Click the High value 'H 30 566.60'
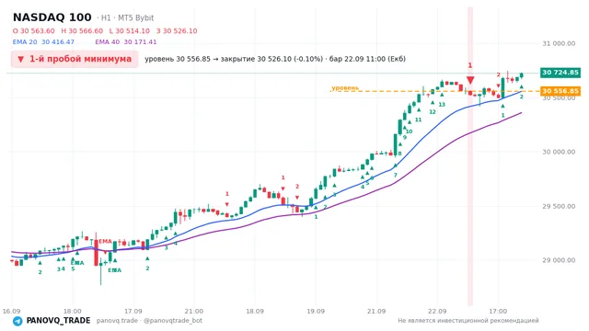Viewport: 589px width, 331px height. pyautogui.click(x=82, y=30)
